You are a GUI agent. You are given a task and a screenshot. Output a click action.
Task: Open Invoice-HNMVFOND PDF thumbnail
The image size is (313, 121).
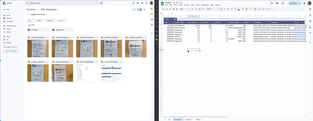(87, 73)
